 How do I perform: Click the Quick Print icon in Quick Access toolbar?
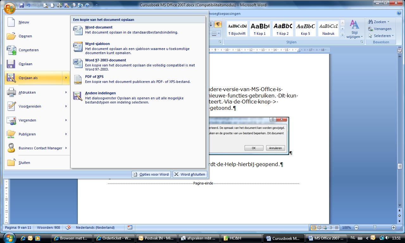pyautogui.click(x=59, y=5)
